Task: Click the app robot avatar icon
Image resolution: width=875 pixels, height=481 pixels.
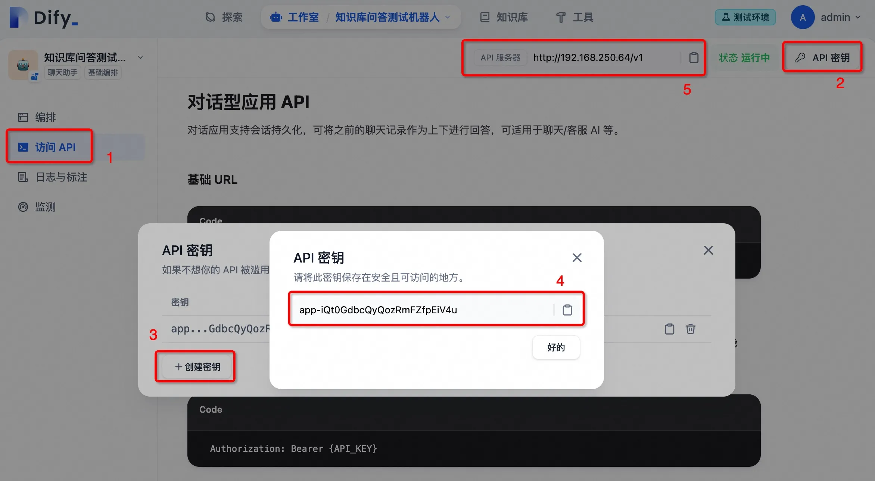Action: point(23,65)
